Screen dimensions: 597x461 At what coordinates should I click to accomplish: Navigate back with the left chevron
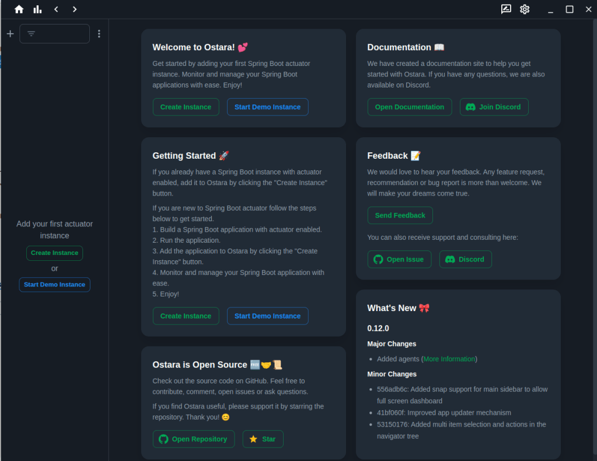tap(56, 9)
